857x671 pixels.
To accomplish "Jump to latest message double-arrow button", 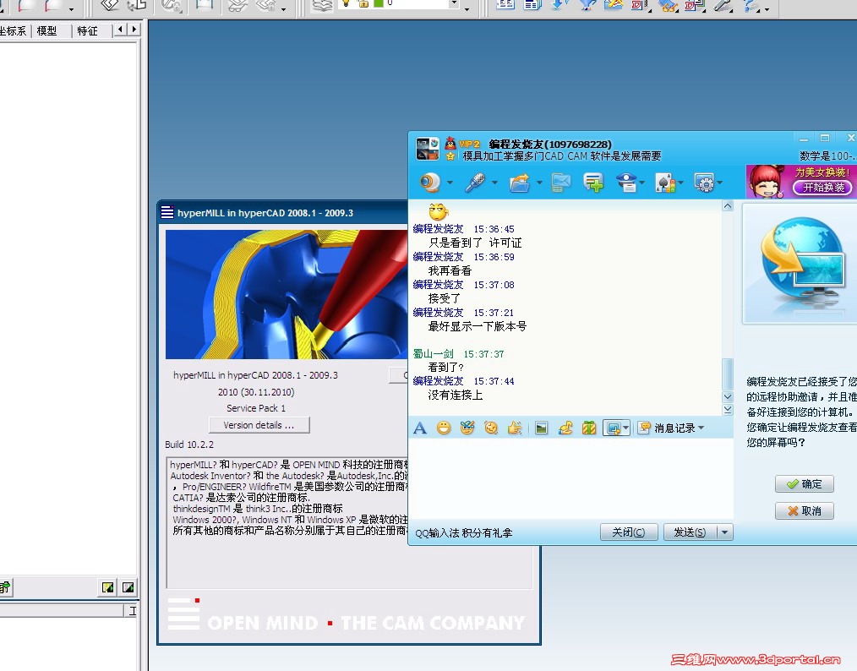I will click(x=728, y=409).
